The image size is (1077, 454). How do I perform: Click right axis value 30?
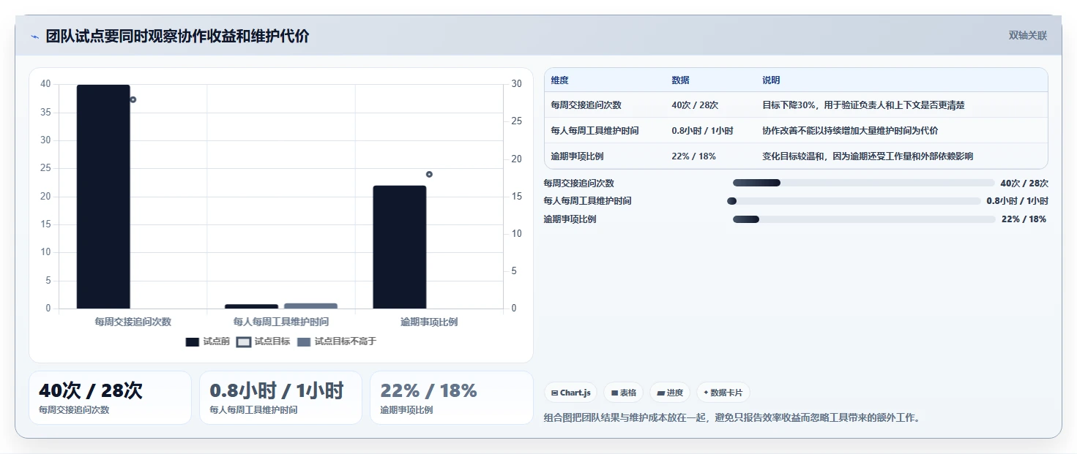point(517,84)
